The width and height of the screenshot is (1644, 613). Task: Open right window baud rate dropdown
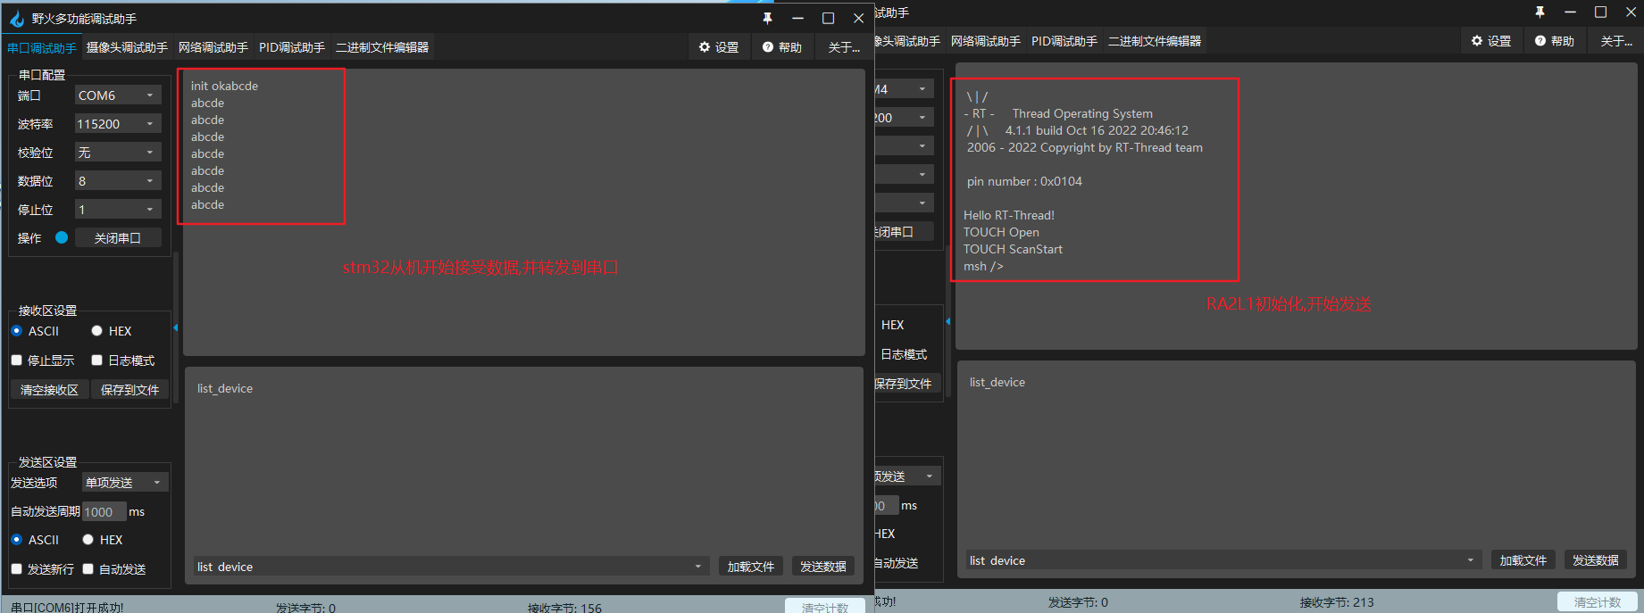click(904, 118)
